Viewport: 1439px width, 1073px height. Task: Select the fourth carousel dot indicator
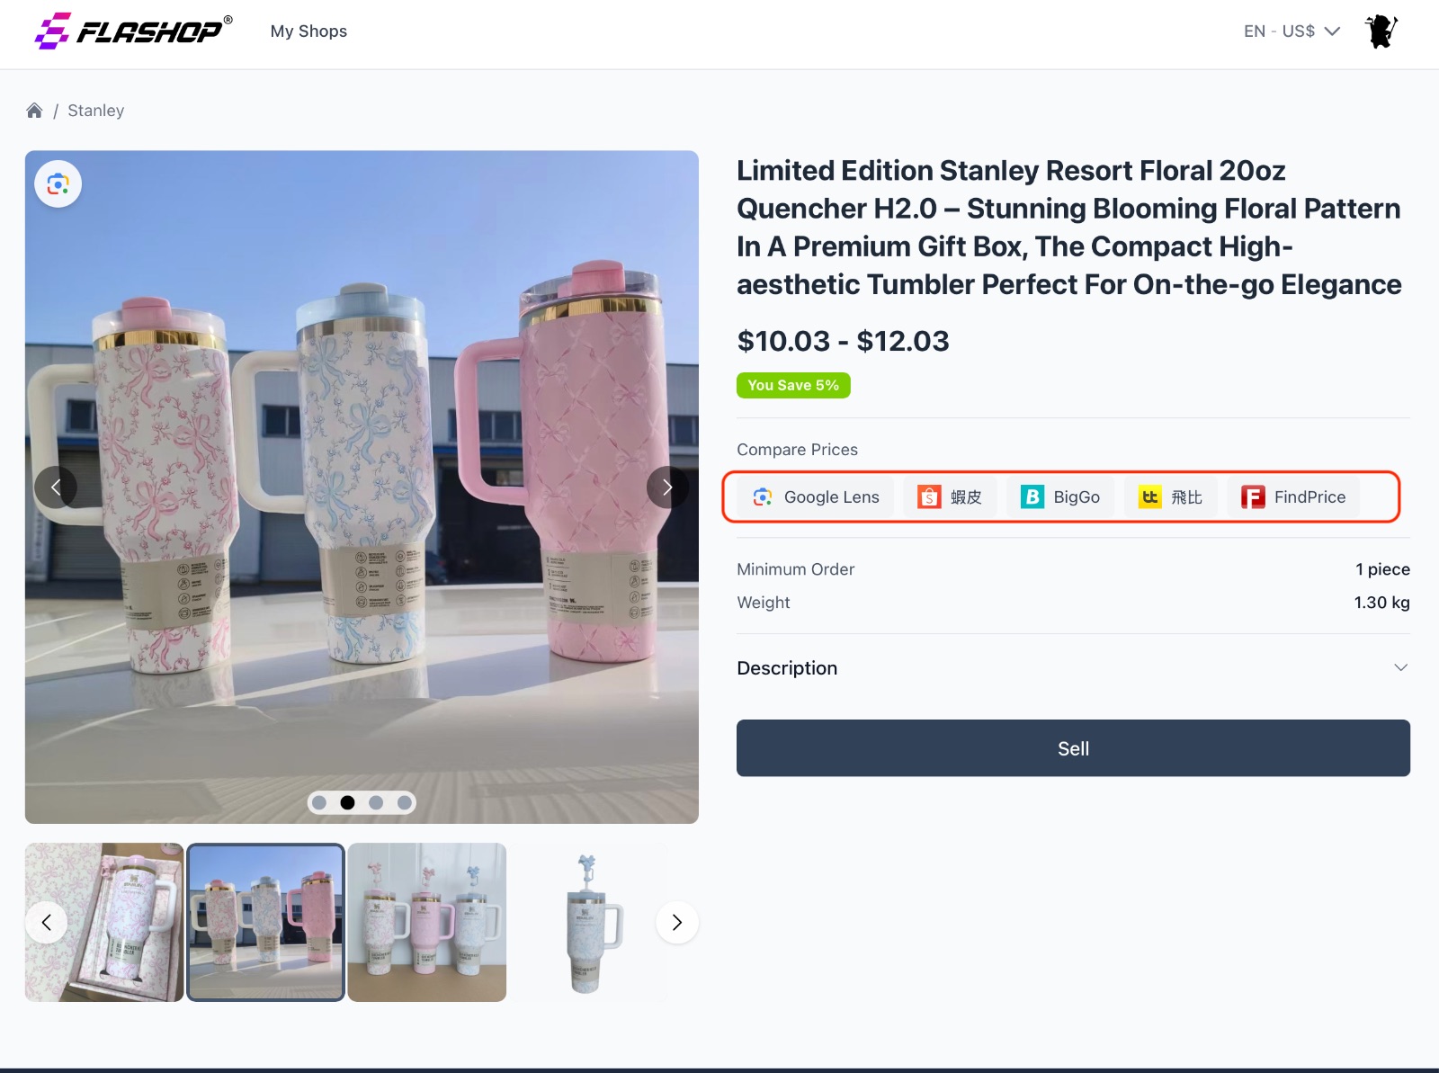tap(405, 802)
